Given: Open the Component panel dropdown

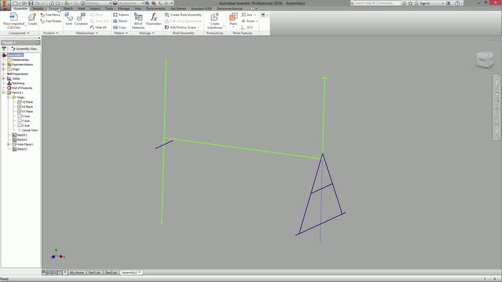Looking at the screenshot, I should coord(19,33).
